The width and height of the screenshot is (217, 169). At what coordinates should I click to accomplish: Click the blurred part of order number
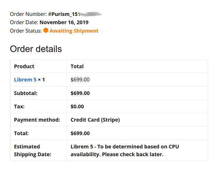click(x=91, y=14)
